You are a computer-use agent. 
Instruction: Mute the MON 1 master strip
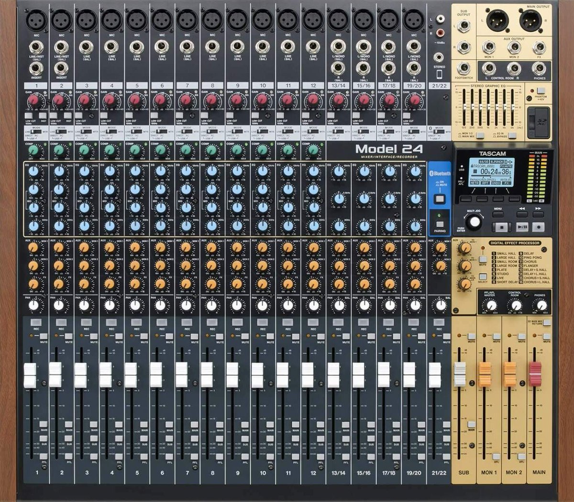pos(497,337)
